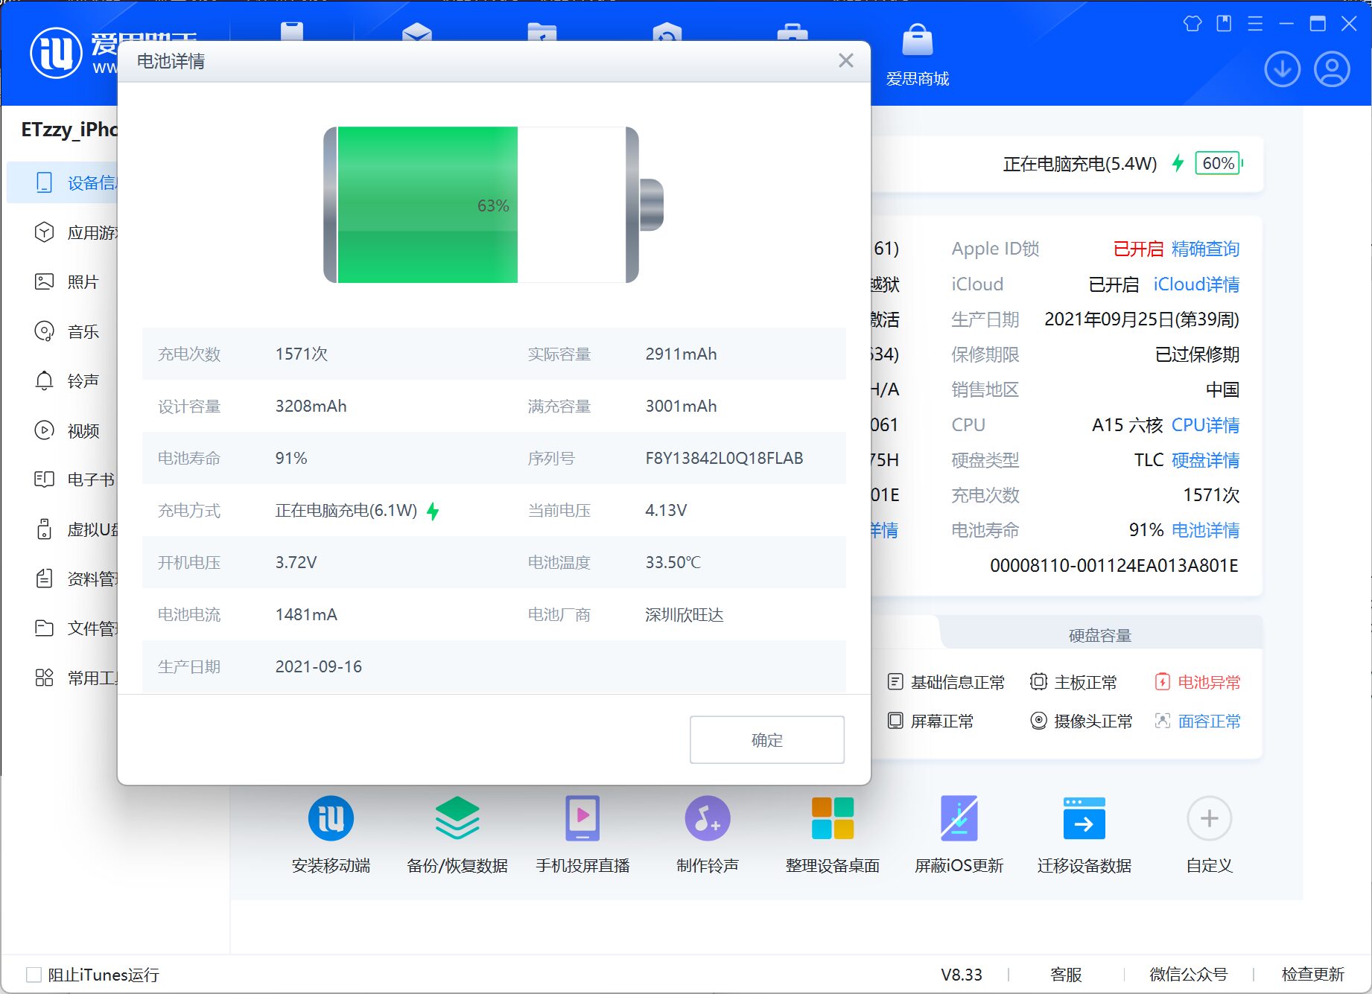
Task: Click the 确定 button
Action: click(x=766, y=739)
